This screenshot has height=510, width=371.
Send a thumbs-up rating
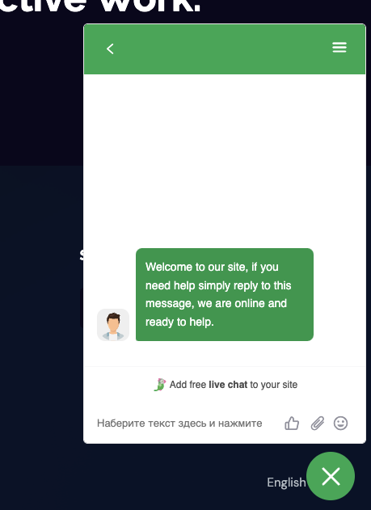coord(292,424)
